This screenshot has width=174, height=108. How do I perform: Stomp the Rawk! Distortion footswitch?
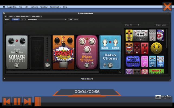coord(63,64)
